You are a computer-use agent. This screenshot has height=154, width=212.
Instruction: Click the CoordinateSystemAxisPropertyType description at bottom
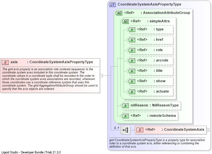pos(157,143)
